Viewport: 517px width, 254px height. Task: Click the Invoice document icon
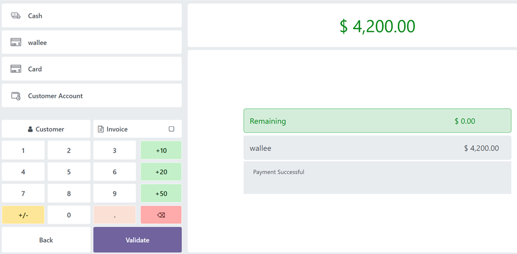click(x=101, y=129)
